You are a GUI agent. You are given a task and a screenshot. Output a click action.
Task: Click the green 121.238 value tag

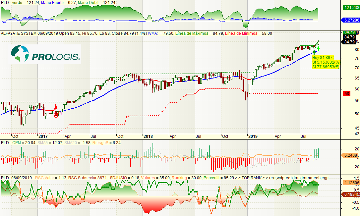[351, 8]
